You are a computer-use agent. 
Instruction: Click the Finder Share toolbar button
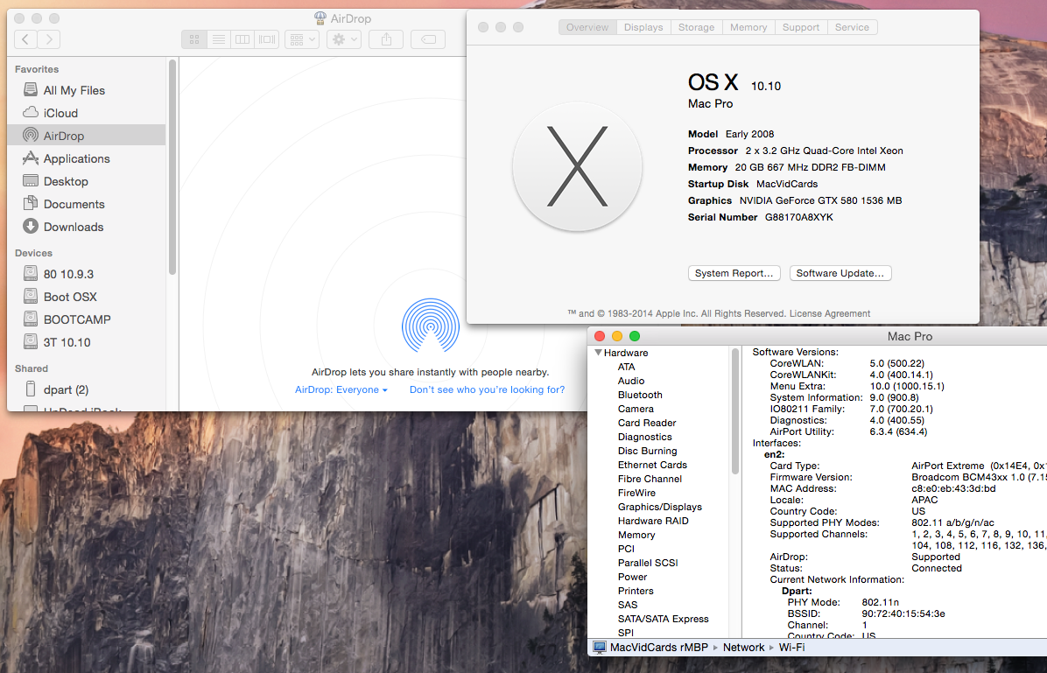(x=386, y=40)
